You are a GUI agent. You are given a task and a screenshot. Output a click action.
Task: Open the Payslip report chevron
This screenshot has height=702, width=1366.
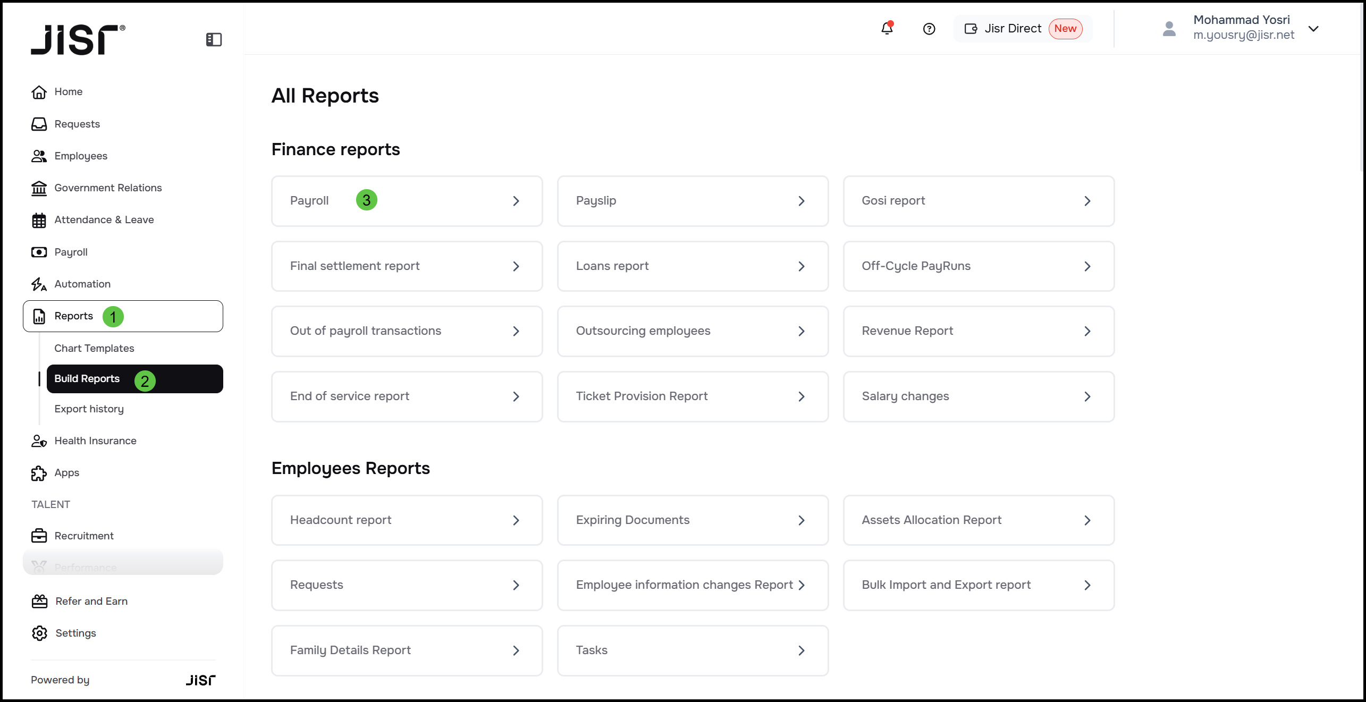[801, 201]
